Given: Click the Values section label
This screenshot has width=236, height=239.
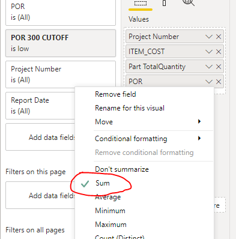Looking at the screenshot, I should coord(139,19).
